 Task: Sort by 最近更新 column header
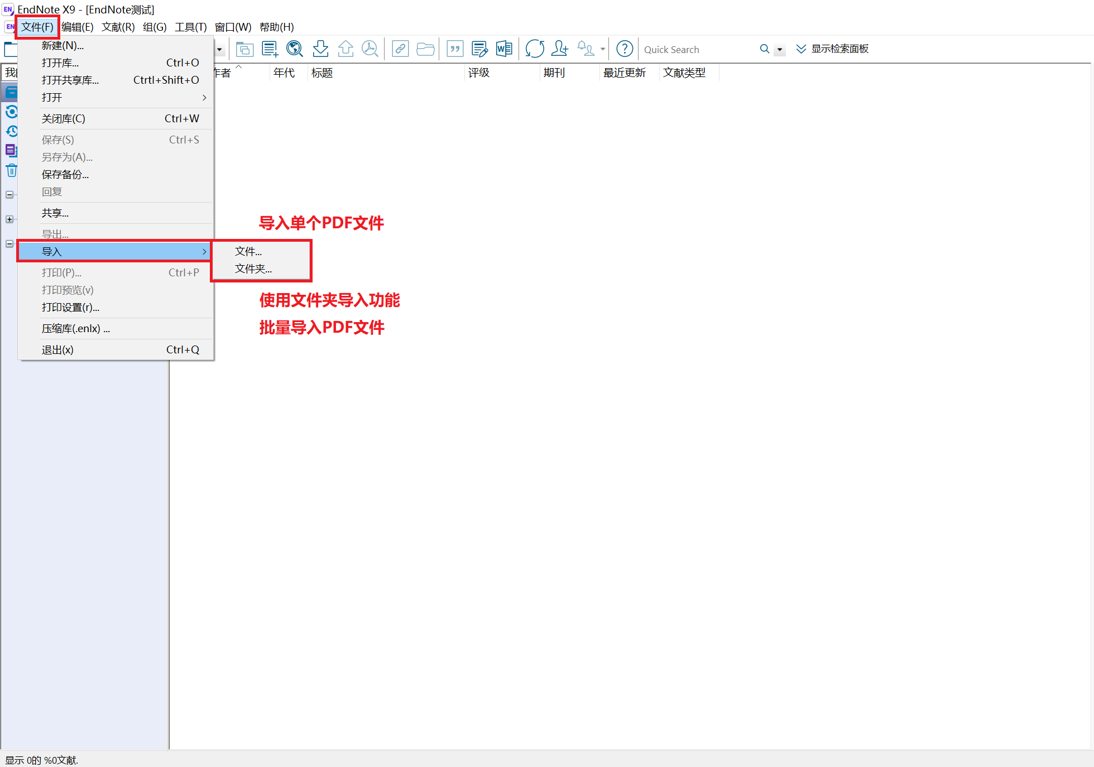click(x=629, y=73)
